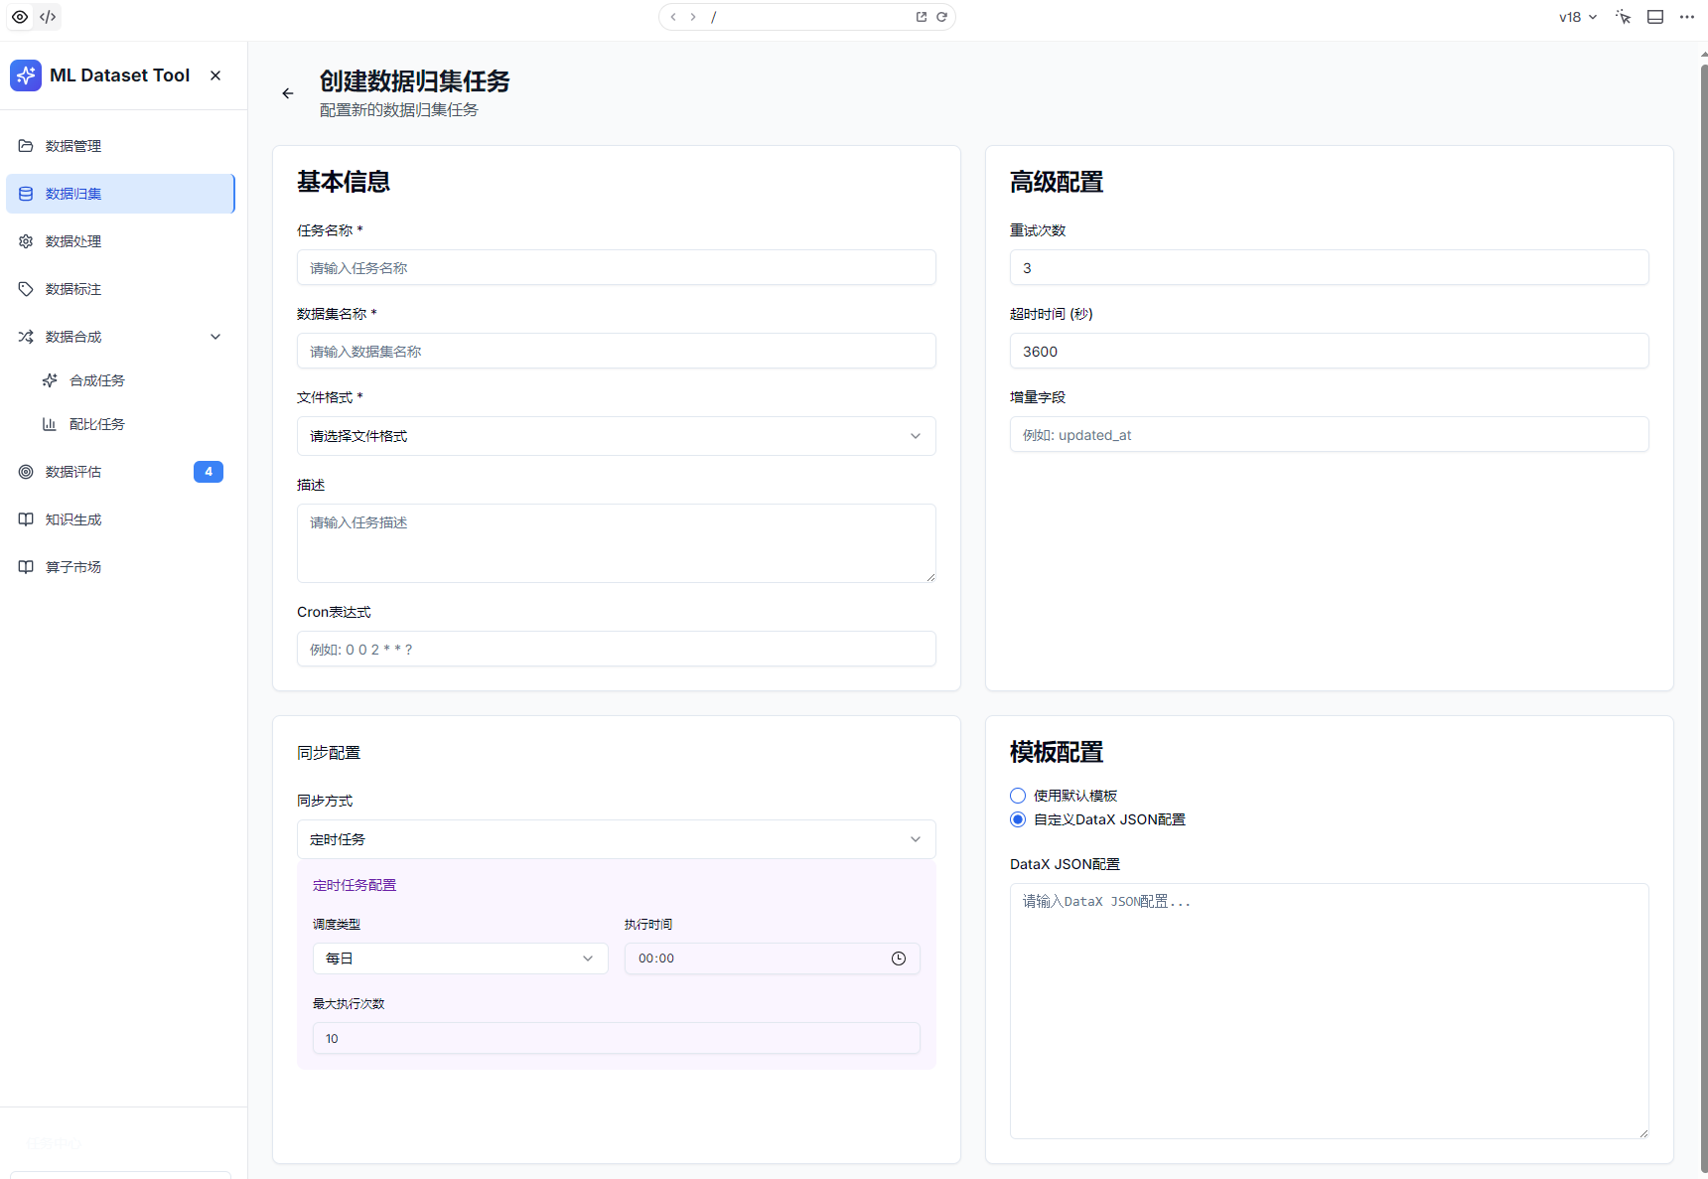Collapse the 数据合成 sidebar group

[x=215, y=337]
